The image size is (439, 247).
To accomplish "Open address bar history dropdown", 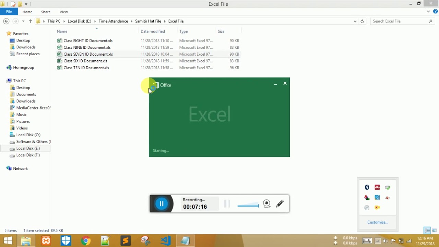I will pos(355,21).
